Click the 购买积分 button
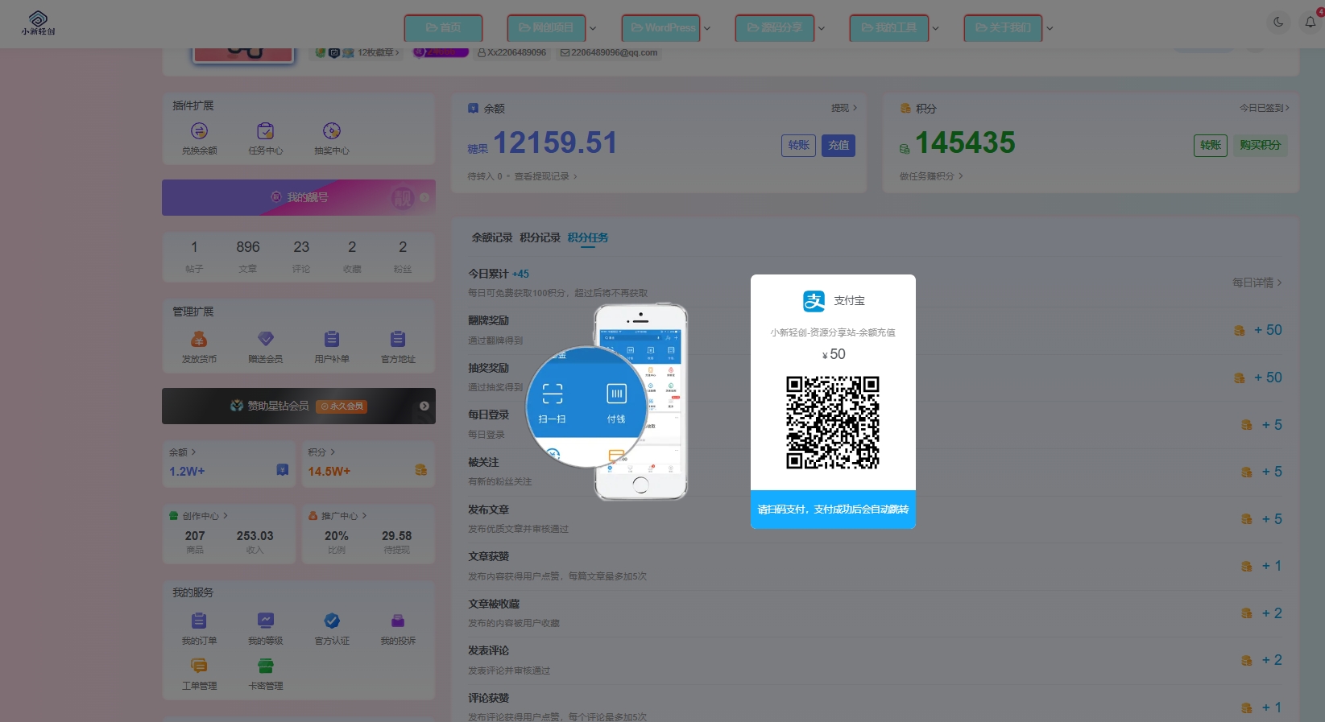 (1261, 145)
